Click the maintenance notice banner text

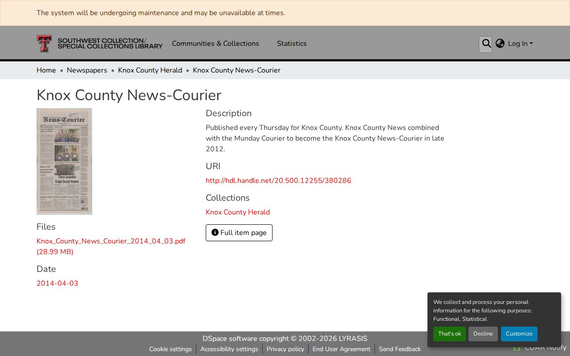coord(161,13)
